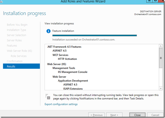The width and height of the screenshot is (165, 118).
Task: Click the Minimize window button
Action: click(149, 1)
